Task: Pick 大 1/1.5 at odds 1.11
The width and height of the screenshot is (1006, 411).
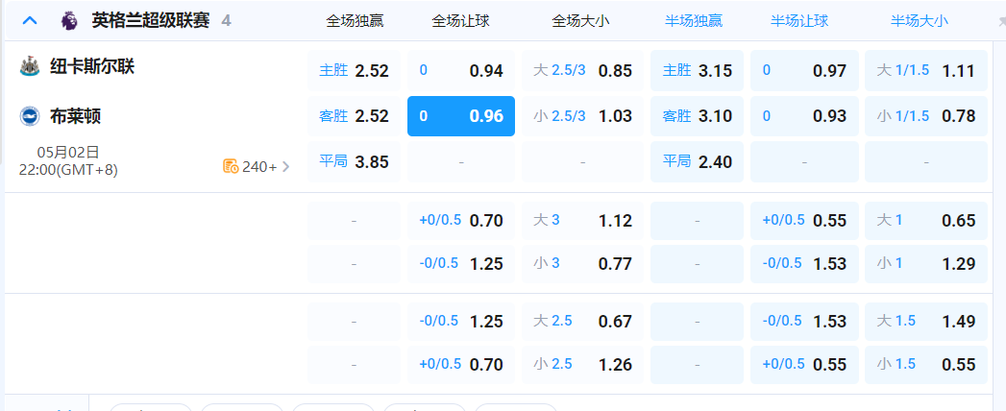Action: click(x=926, y=70)
